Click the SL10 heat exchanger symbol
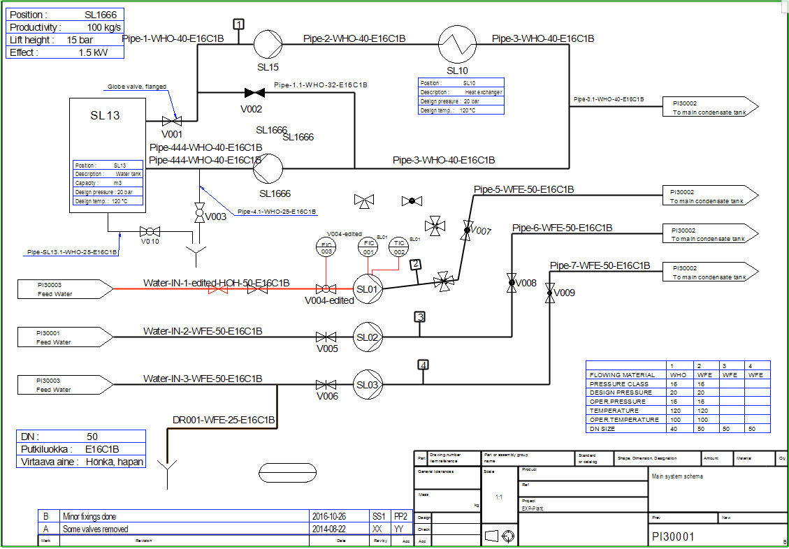This screenshot has width=789, height=549. [x=457, y=45]
